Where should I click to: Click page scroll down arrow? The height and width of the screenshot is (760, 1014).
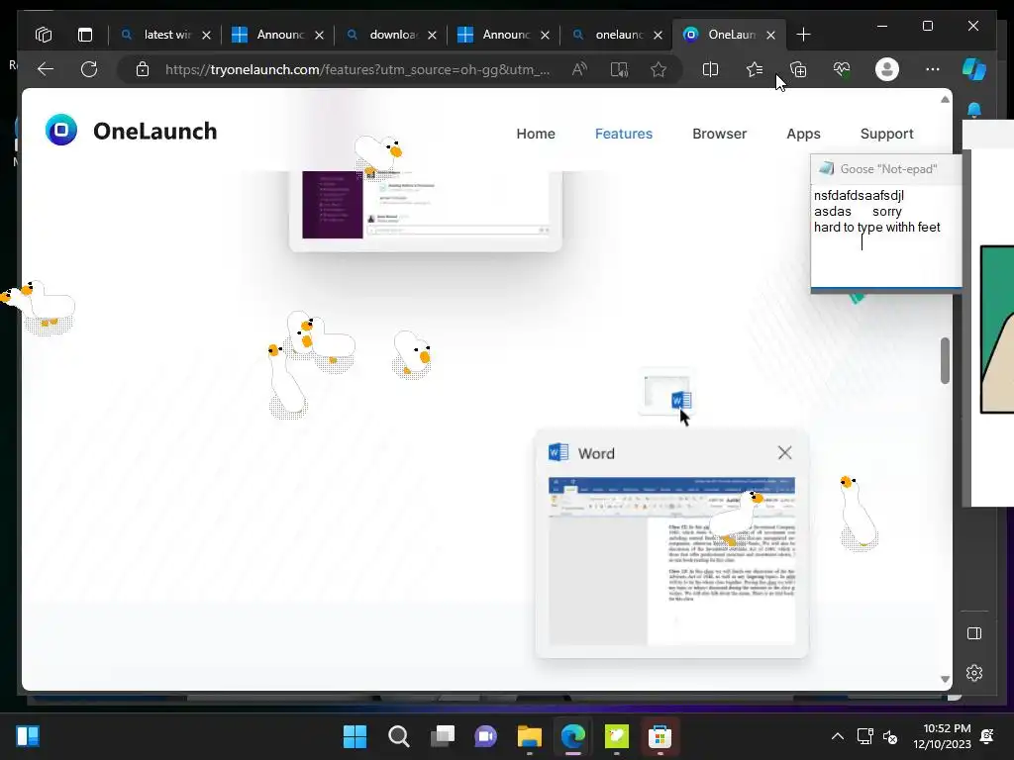tap(945, 679)
